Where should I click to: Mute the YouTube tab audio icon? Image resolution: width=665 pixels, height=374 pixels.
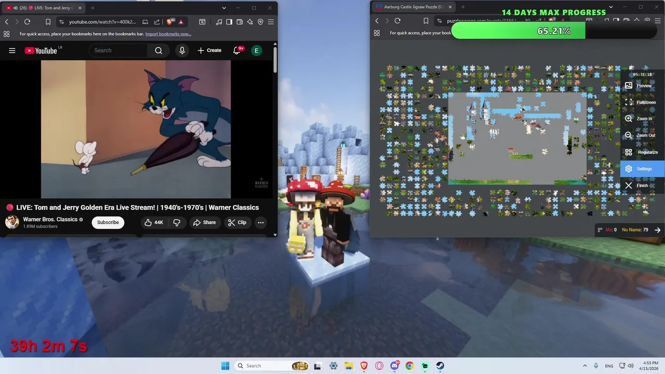[15, 8]
